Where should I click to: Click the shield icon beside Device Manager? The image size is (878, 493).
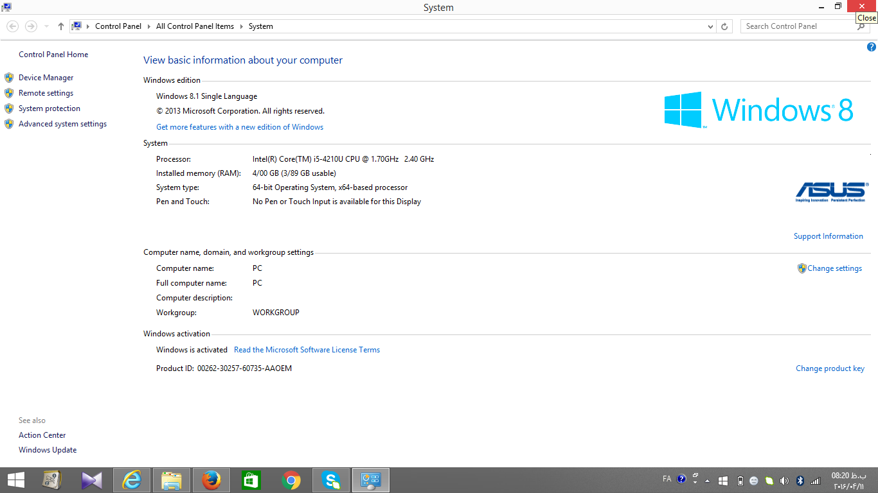[x=9, y=78]
